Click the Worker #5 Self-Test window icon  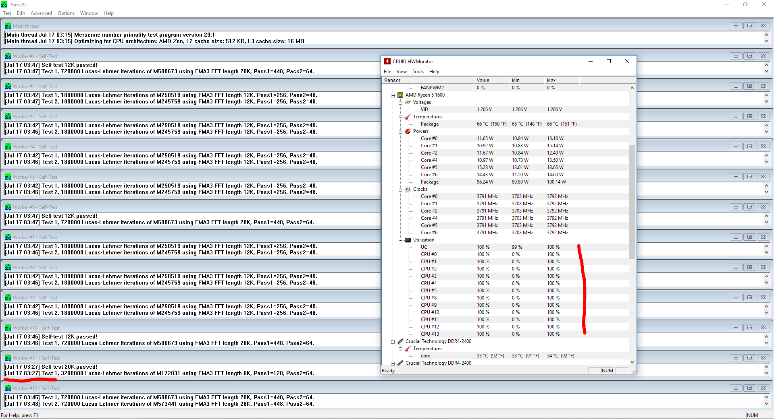pos(8,177)
